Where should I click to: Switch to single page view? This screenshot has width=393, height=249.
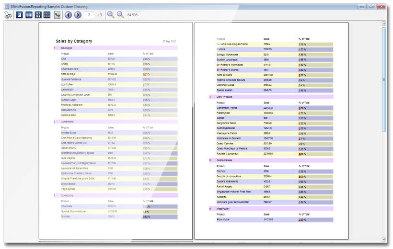click(20, 15)
